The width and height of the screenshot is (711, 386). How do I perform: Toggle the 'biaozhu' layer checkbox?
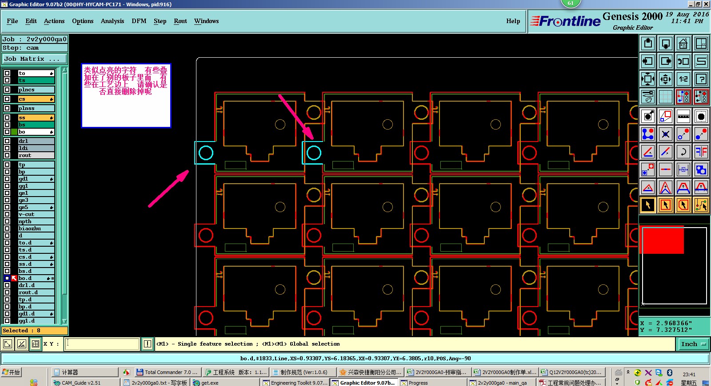pyautogui.click(x=7, y=228)
